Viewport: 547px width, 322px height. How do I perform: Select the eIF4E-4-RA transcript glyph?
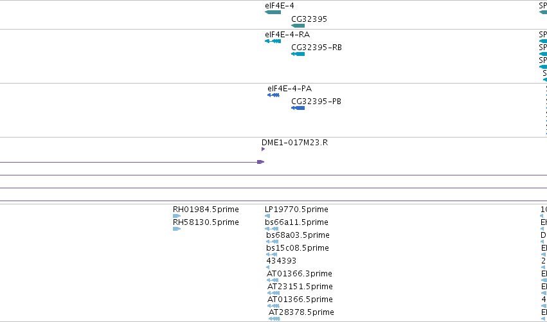point(273,41)
